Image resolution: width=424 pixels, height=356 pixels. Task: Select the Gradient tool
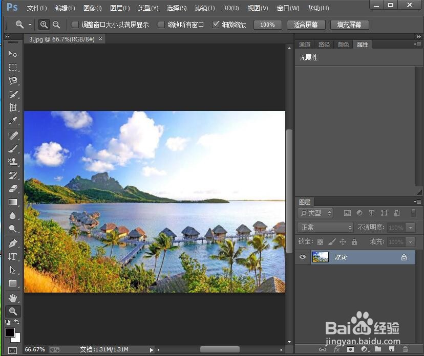13,202
